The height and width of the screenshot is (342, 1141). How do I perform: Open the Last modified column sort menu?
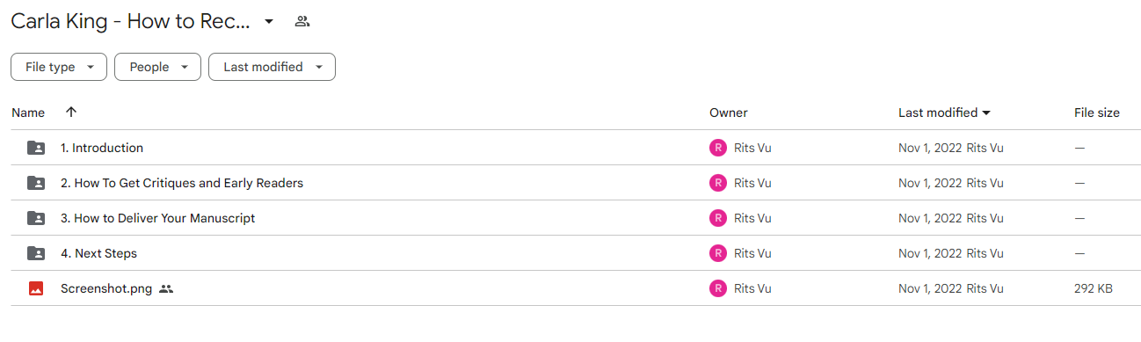(945, 113)
